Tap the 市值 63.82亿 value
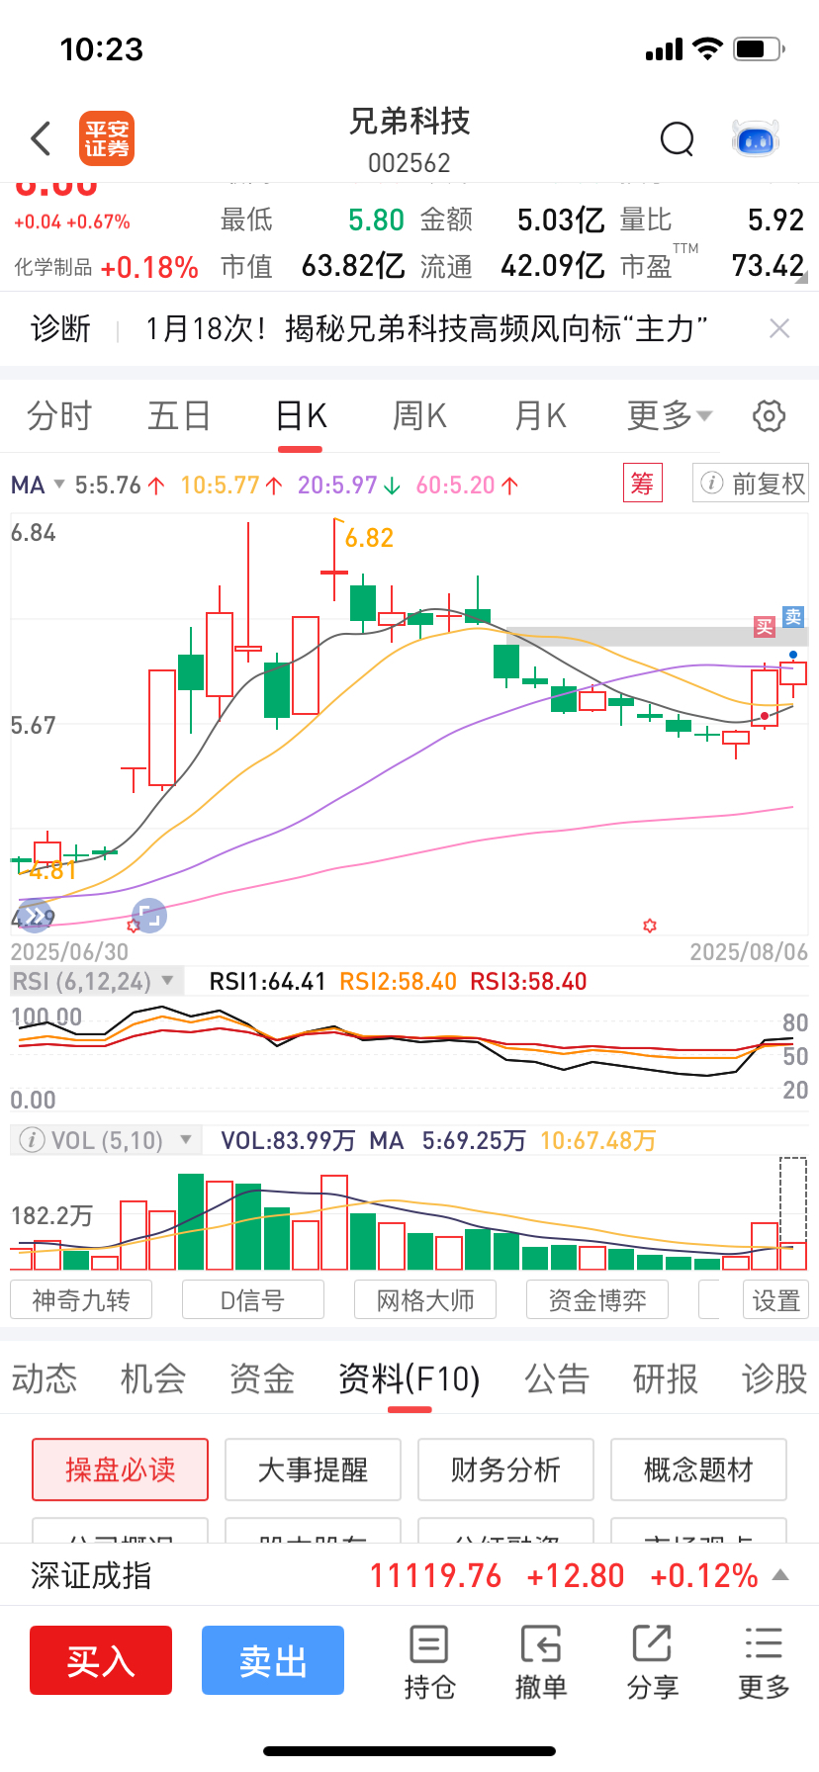The width and height of the screenshot is (819, 1772). tap(353, 266)
